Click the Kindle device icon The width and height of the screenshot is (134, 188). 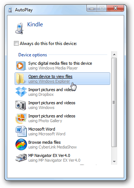[x=19, y=29]
